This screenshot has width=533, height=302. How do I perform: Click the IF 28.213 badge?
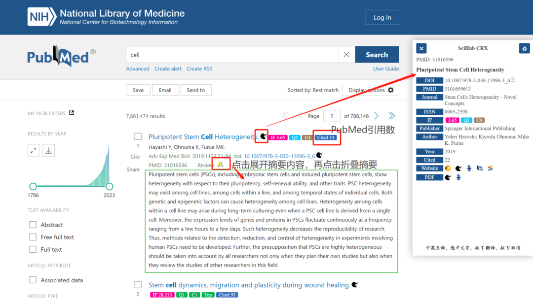[x=162, y=295]
